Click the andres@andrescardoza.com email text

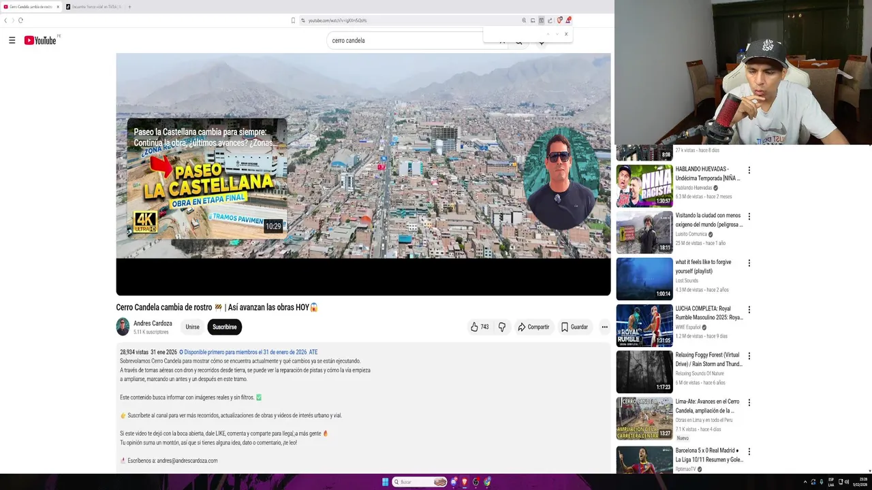click(187, 461)
